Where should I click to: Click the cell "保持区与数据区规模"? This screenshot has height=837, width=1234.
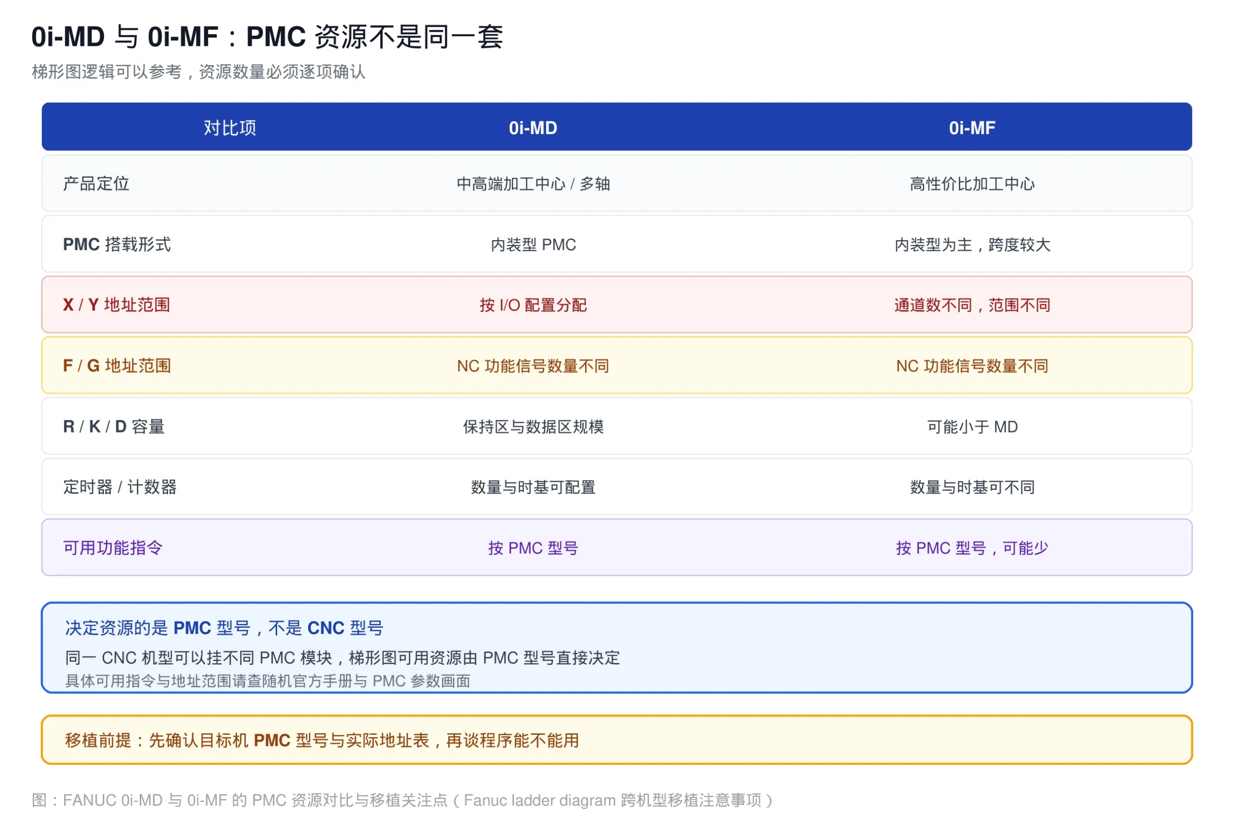coord(533,427)
